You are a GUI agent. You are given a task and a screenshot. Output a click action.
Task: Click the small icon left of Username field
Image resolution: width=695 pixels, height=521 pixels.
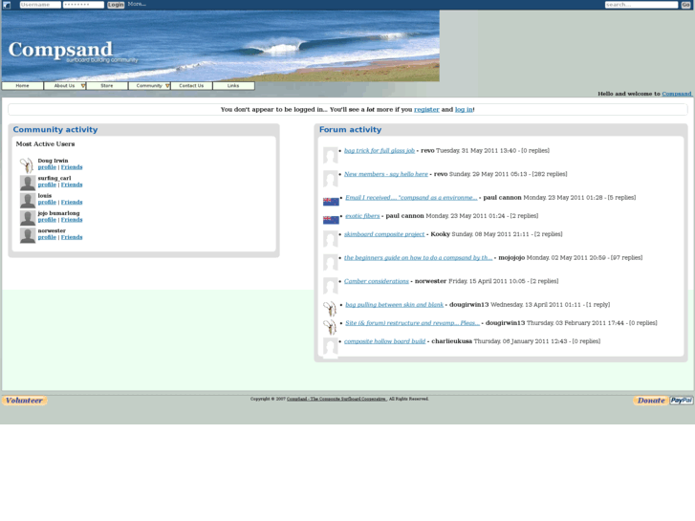coord(7,5)
